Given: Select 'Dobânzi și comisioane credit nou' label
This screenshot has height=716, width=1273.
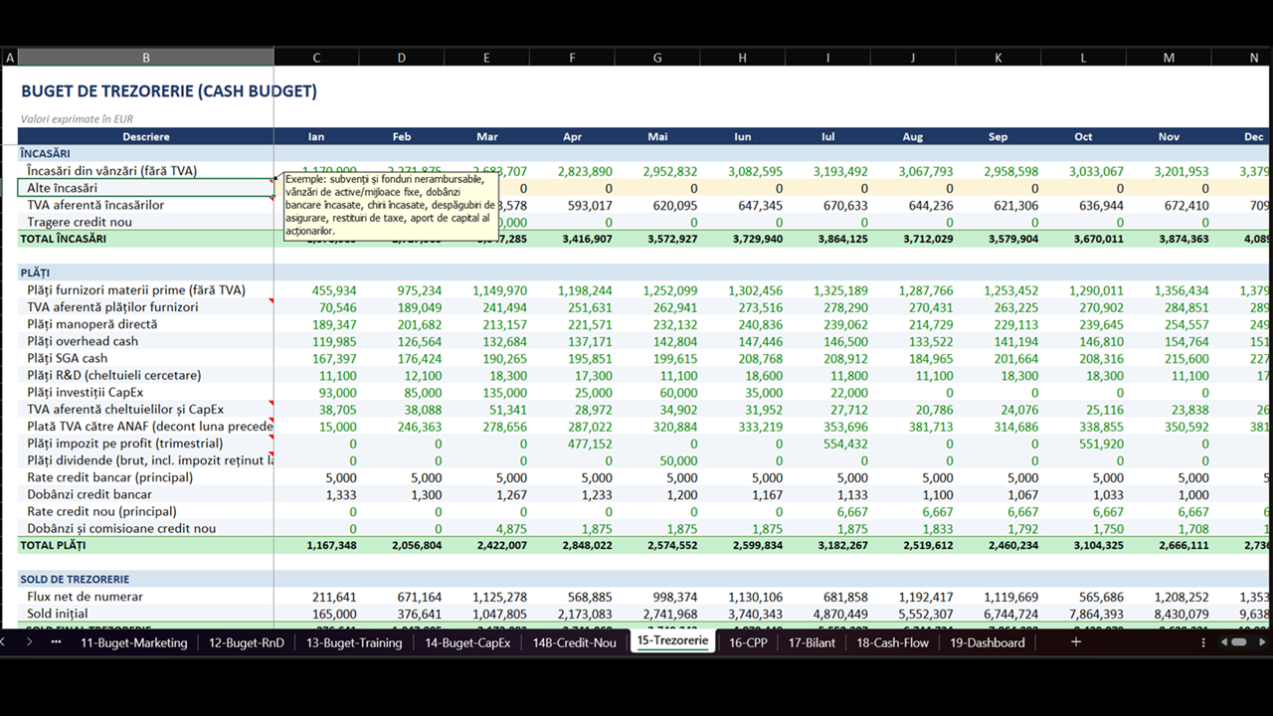Looking at the screenshot, I should click(x=121, y=528).
